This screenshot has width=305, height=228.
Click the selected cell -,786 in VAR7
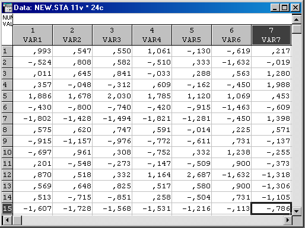click(271, 208)
